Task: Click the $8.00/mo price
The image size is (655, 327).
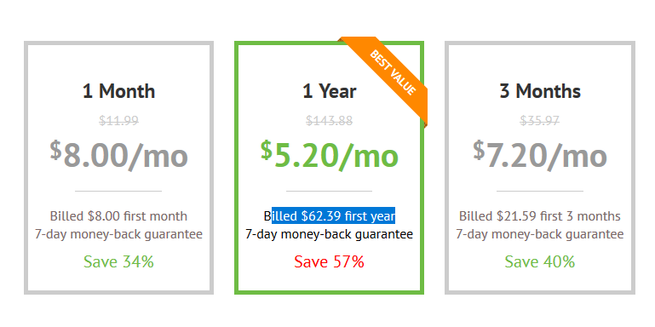Action: tap(118, 154)
